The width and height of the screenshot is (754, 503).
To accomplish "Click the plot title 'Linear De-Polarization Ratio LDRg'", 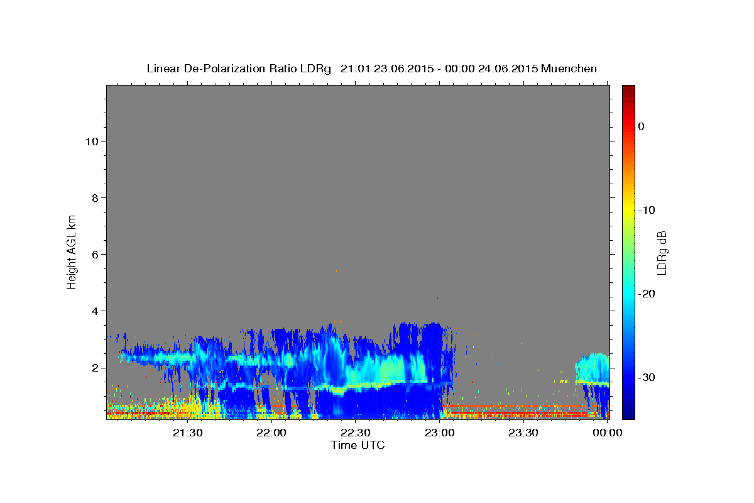I will tap(238, 69).
